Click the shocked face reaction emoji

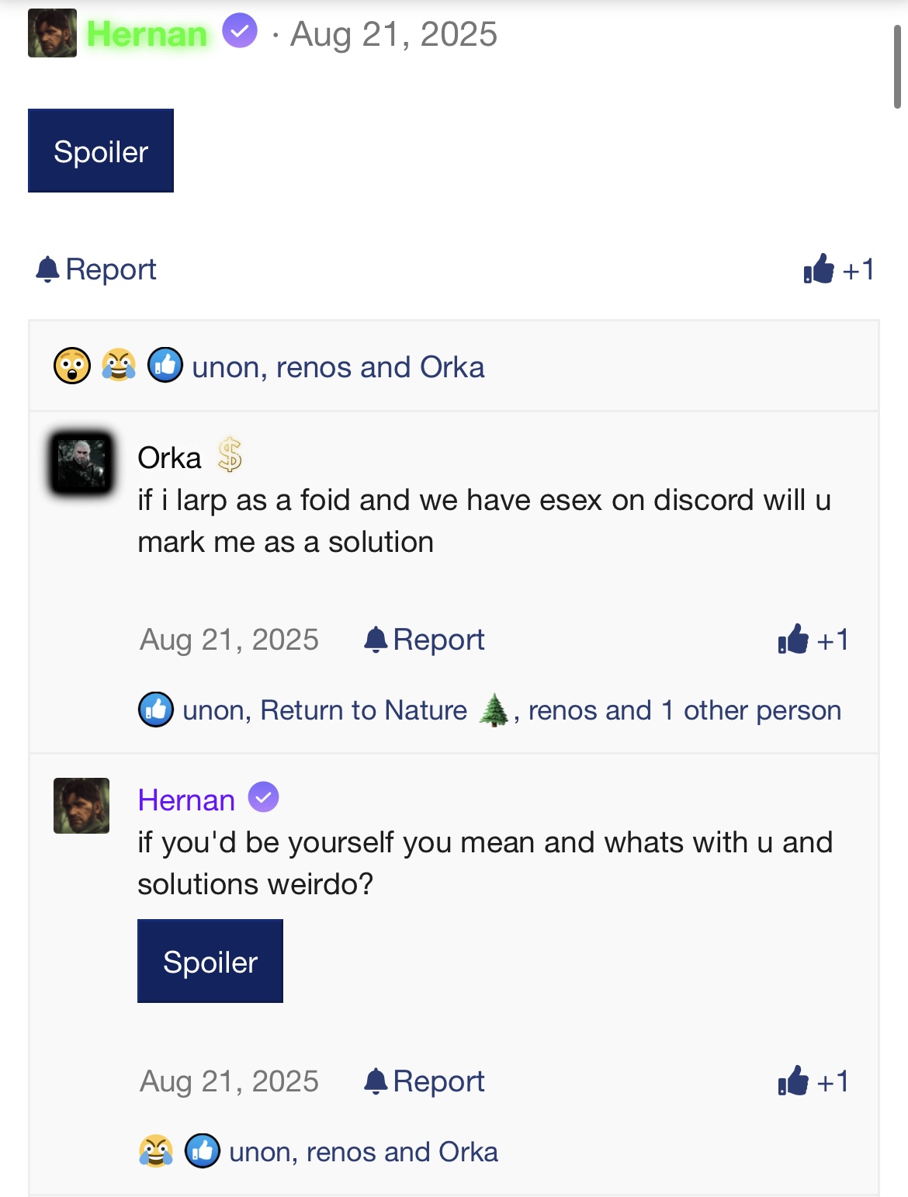(x=72, y=366)
